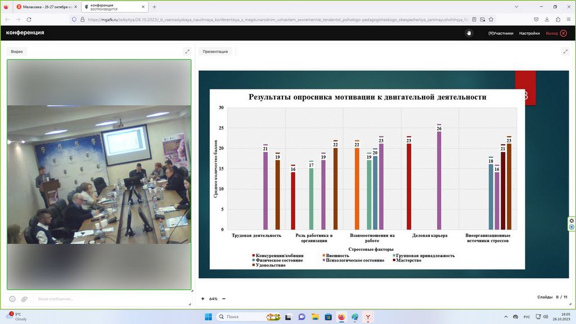Type in the chat message field

coord(107,299)
